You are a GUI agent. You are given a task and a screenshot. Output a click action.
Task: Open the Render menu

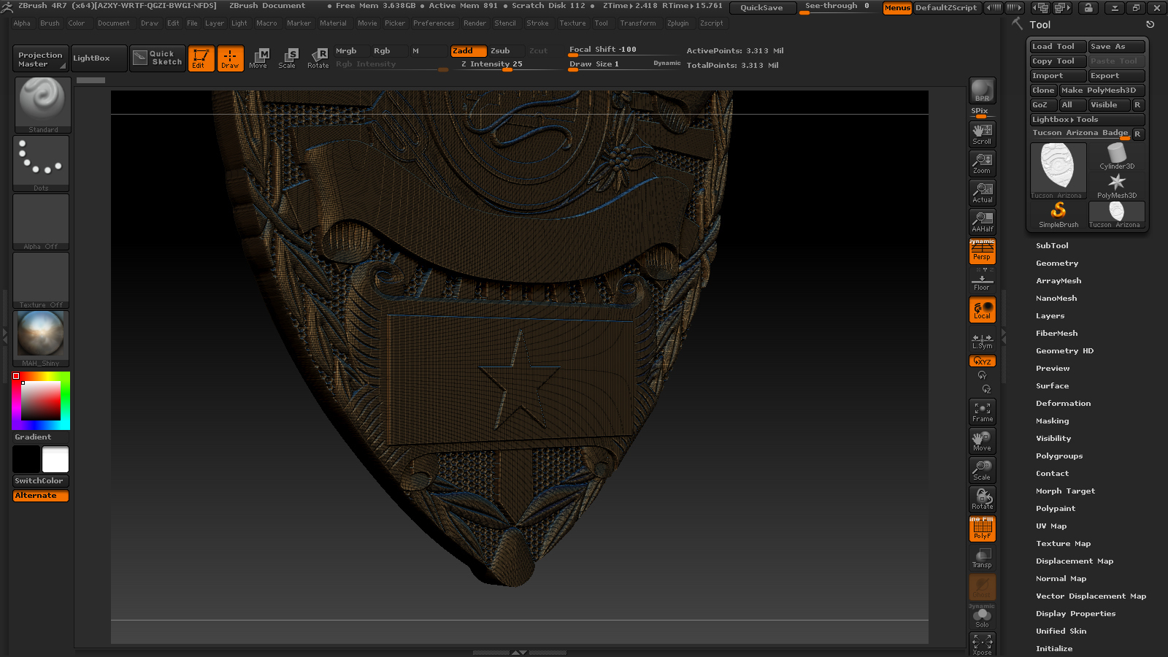click(474, 23)
